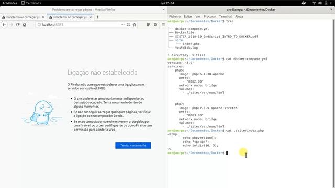Open Procurar menu in terminal
The height and width of the screenshot is (188, 335).
[x=209, y=16]
